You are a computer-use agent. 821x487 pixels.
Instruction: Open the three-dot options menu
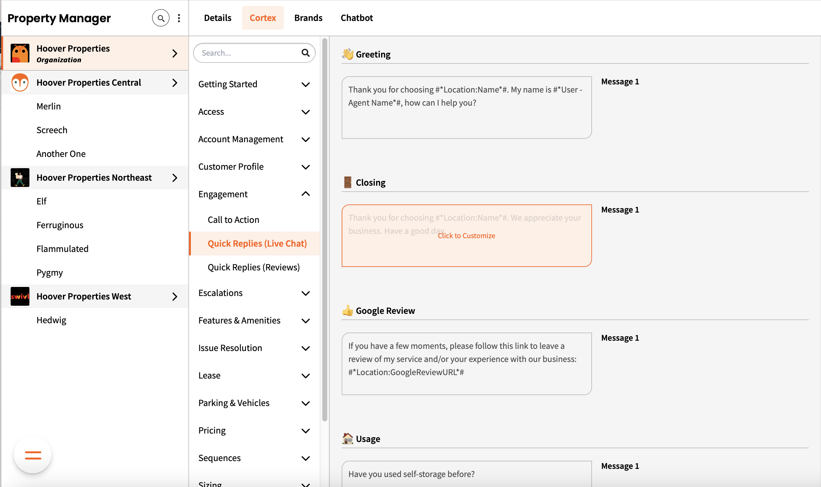click(x=179, y=18)
